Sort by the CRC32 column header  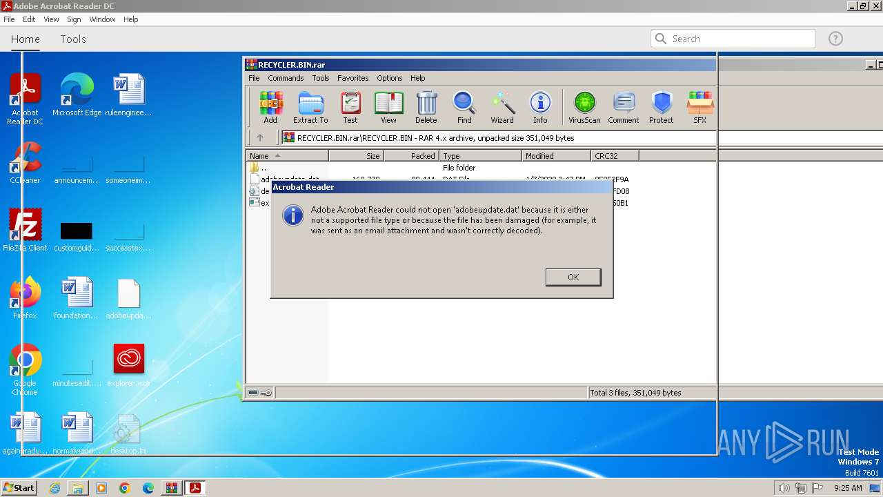click(615, 156)
